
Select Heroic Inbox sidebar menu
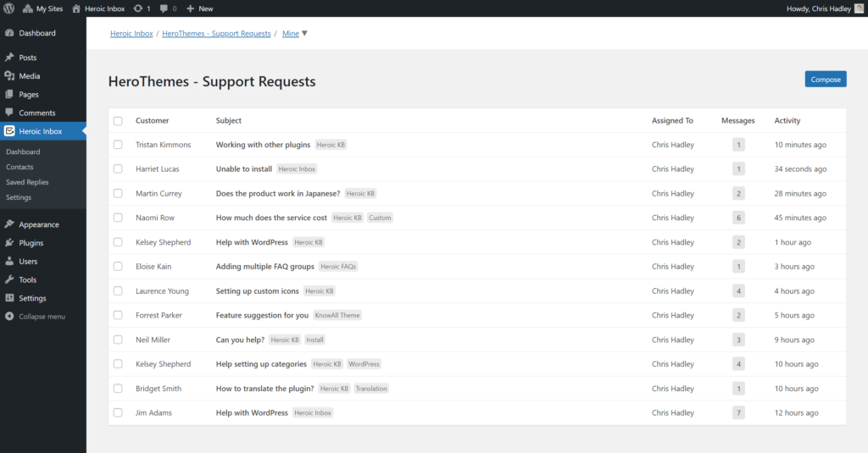tap(43, 131)
